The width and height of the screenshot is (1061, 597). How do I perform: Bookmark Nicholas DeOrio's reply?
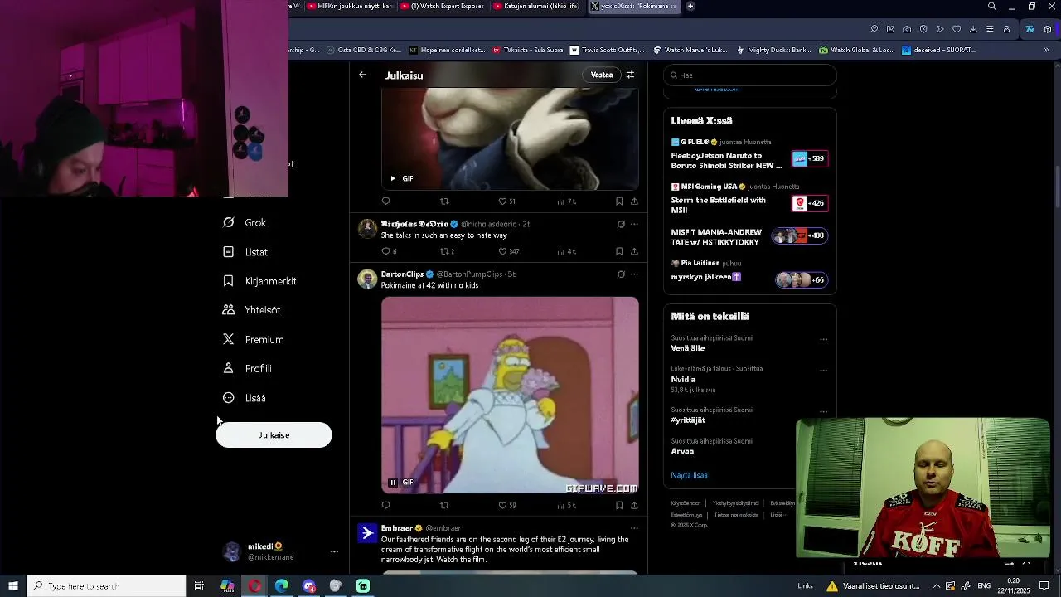(x=619, y=251)
